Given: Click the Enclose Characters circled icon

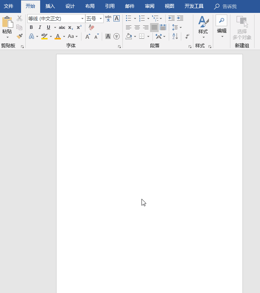Looking at the screenshot, I should click(117, 36).
